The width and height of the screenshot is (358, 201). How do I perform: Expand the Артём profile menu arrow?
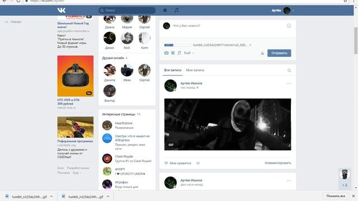click(x=293, y=11)
